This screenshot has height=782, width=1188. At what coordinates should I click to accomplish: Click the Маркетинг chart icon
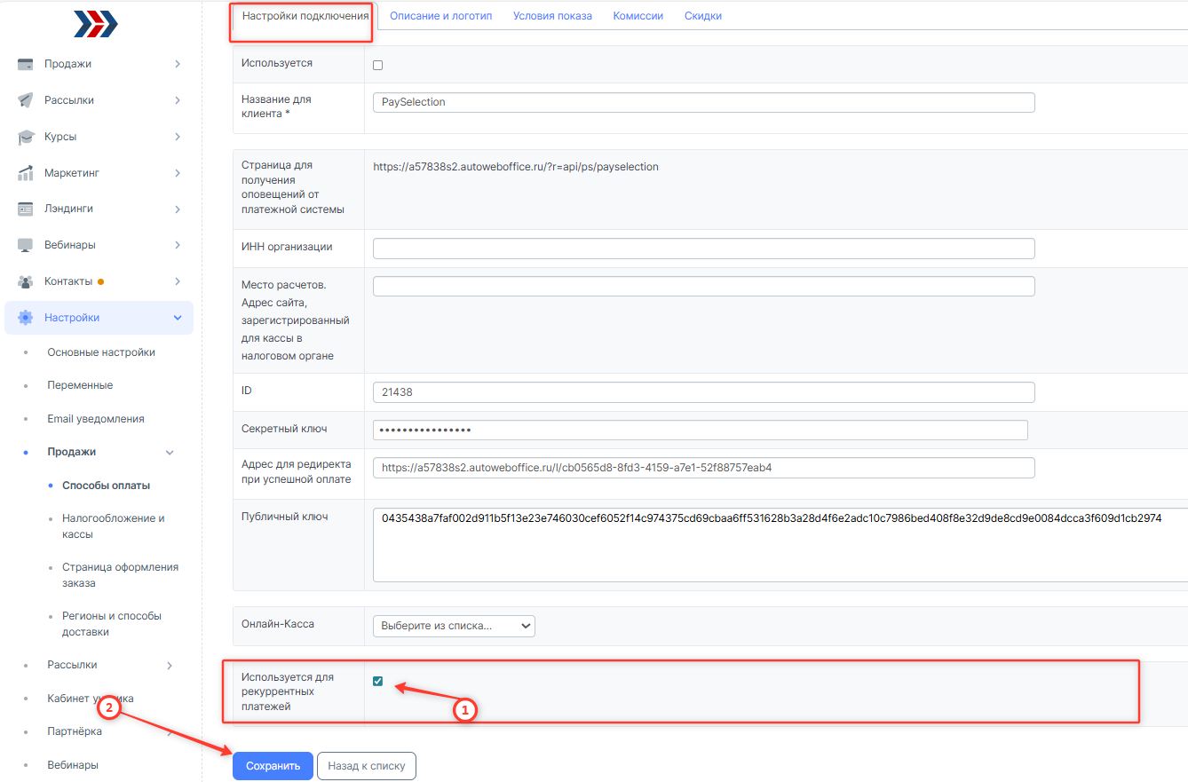pyautogui.click(x=26, y=173)
